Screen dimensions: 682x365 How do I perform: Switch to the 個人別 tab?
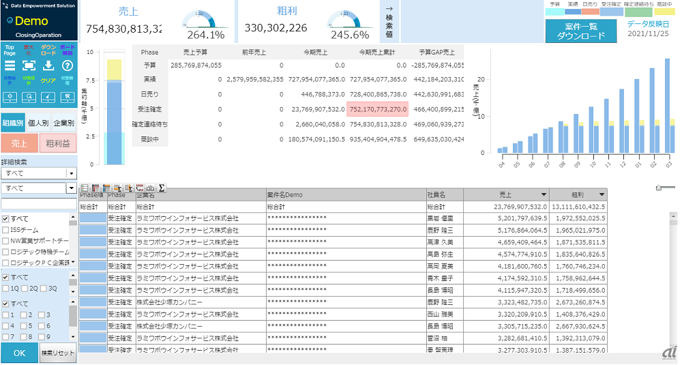click(x=39, y=123)
